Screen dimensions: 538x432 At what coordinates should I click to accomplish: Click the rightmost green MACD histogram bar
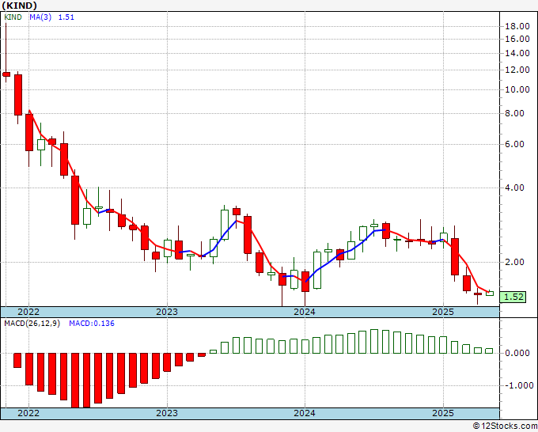(x=489, y=351)
